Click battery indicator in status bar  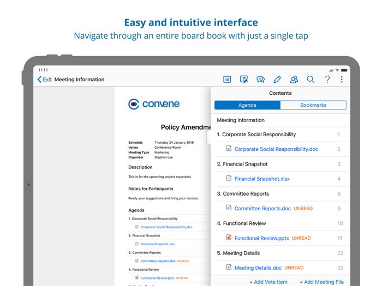coord(344,70)
